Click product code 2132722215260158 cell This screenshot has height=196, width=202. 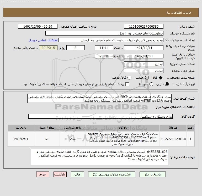point(173,139)
